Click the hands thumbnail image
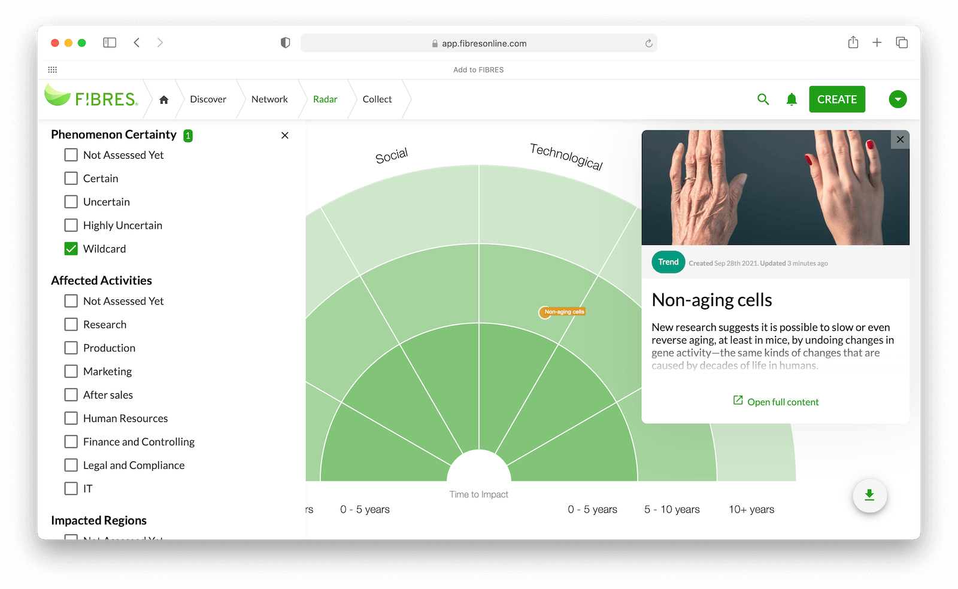The image size is (958, 589). click(775, 187)
